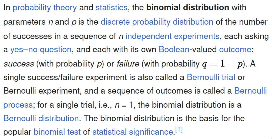The height and width of the screenshot is (139, 272).
Task: Click the q = 1 − p formula
Action: 222,64
